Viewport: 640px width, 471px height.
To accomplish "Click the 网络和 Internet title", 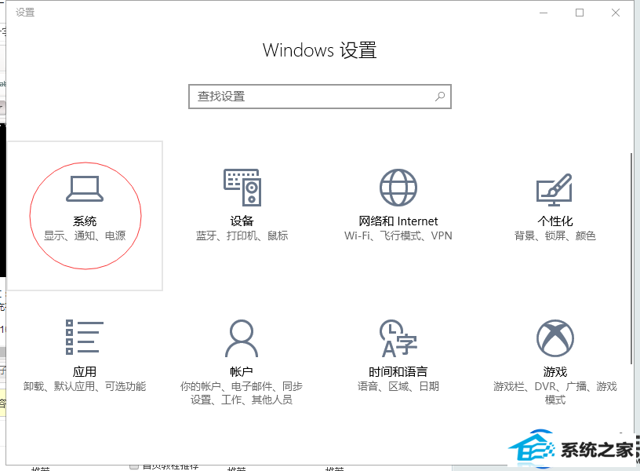I will click(x=398, y=221).
